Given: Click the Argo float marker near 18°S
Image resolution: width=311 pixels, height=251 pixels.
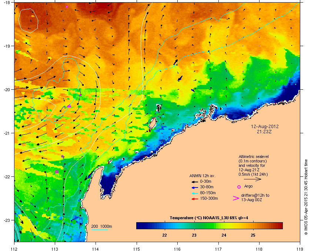Looking at the screenshot, I should [67, 7].
